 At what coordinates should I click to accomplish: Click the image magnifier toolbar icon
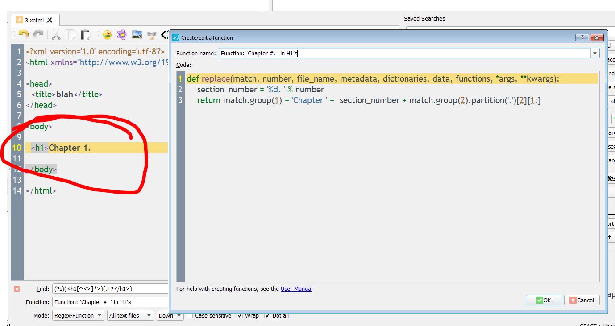coord(137,34)
